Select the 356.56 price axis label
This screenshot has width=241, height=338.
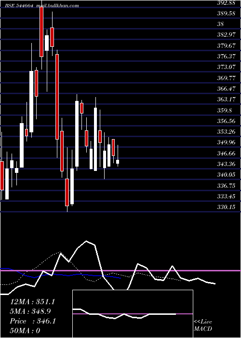click(227, 121)
